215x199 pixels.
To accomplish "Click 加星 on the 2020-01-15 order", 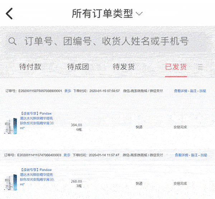I will point(203,91).
